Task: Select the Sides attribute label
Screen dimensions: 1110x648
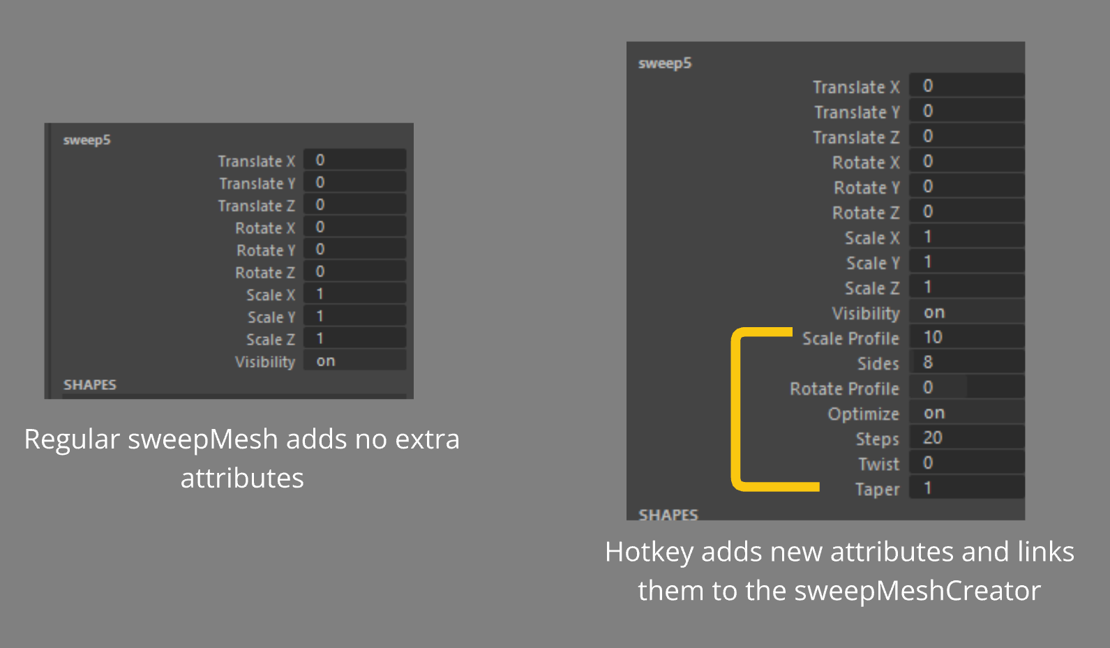Action: click(x=878, y=363)
